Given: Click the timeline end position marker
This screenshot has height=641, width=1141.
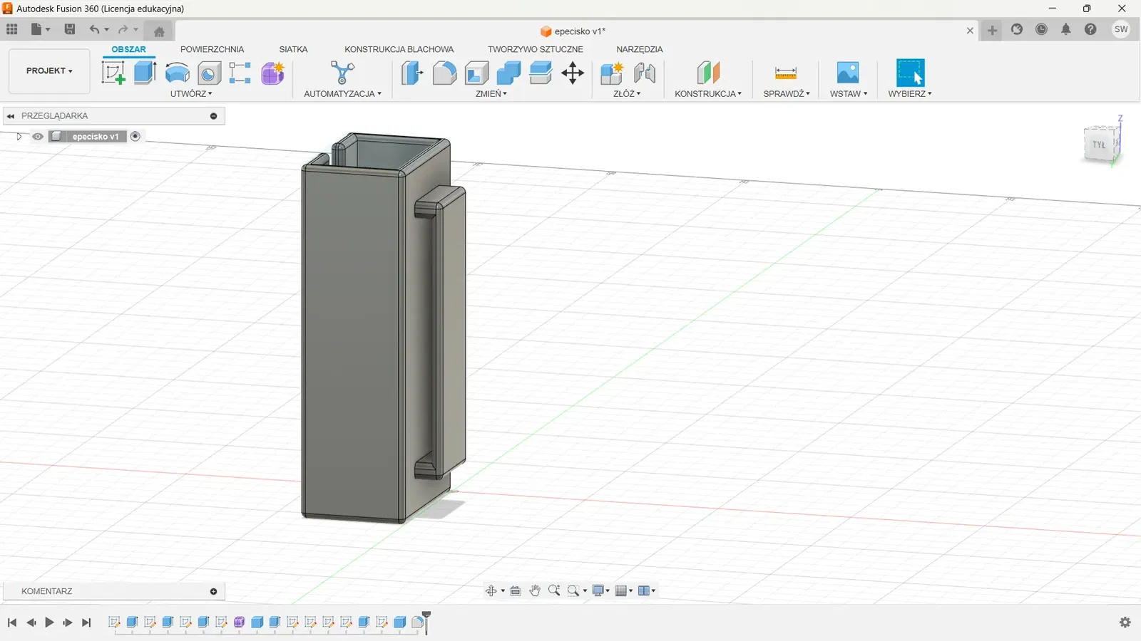Looking at the screenshot, I should point(426,617).
